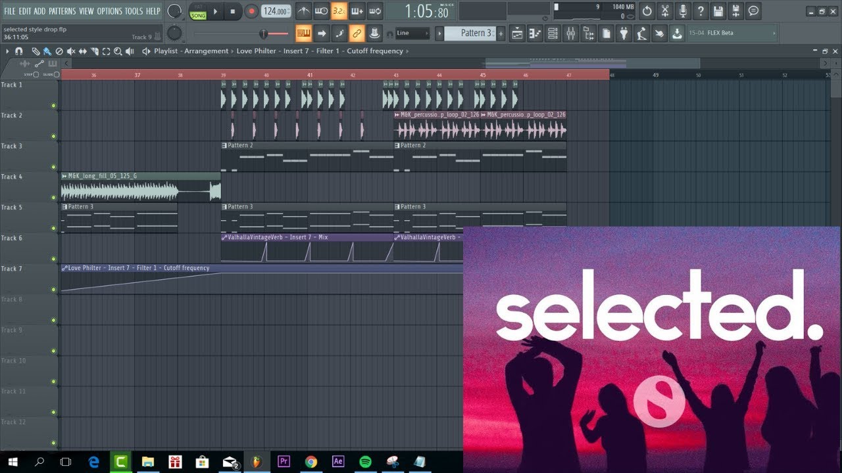Screen dimensions: 842x473
Task: Toggle wait for input before recording
Action: point(321,11)
